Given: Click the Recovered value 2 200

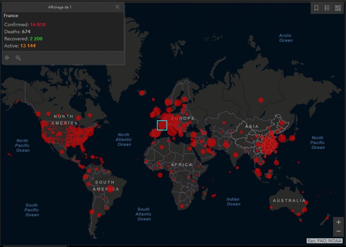Looking at the screenshot, I should 36,39.
